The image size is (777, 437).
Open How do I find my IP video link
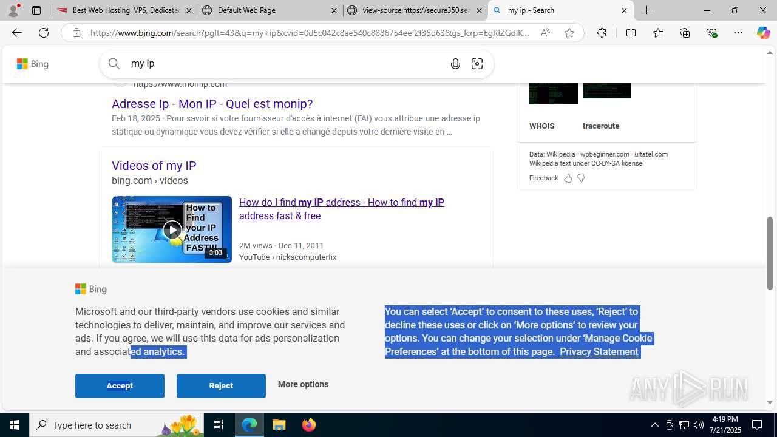pyautogui.click(x=341, y=209)
